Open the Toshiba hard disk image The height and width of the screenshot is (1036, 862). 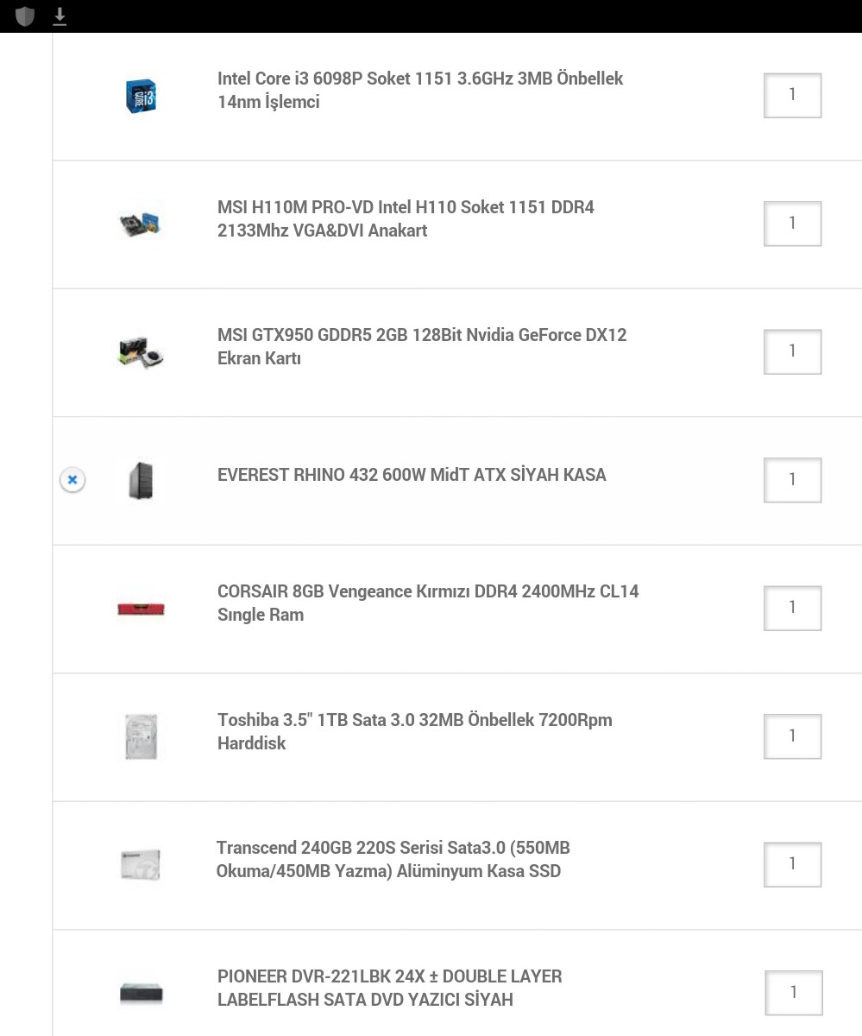coord(141,736)
